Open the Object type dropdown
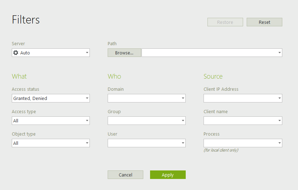 (x=51, y=143)
